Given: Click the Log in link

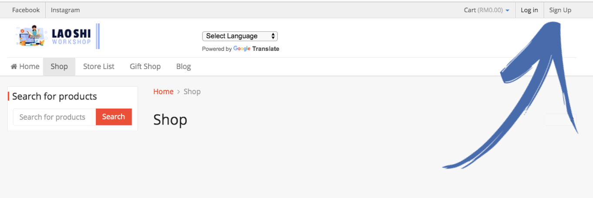Looking at the screenshot, I should (x=529, y=10).
